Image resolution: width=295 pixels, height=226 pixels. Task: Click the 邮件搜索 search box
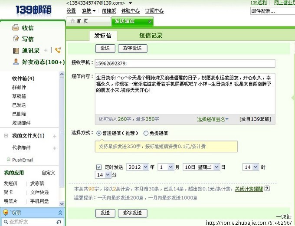click(272, 11)
